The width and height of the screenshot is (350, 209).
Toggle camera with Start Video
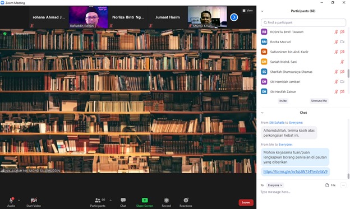click(x=34, y=202)
